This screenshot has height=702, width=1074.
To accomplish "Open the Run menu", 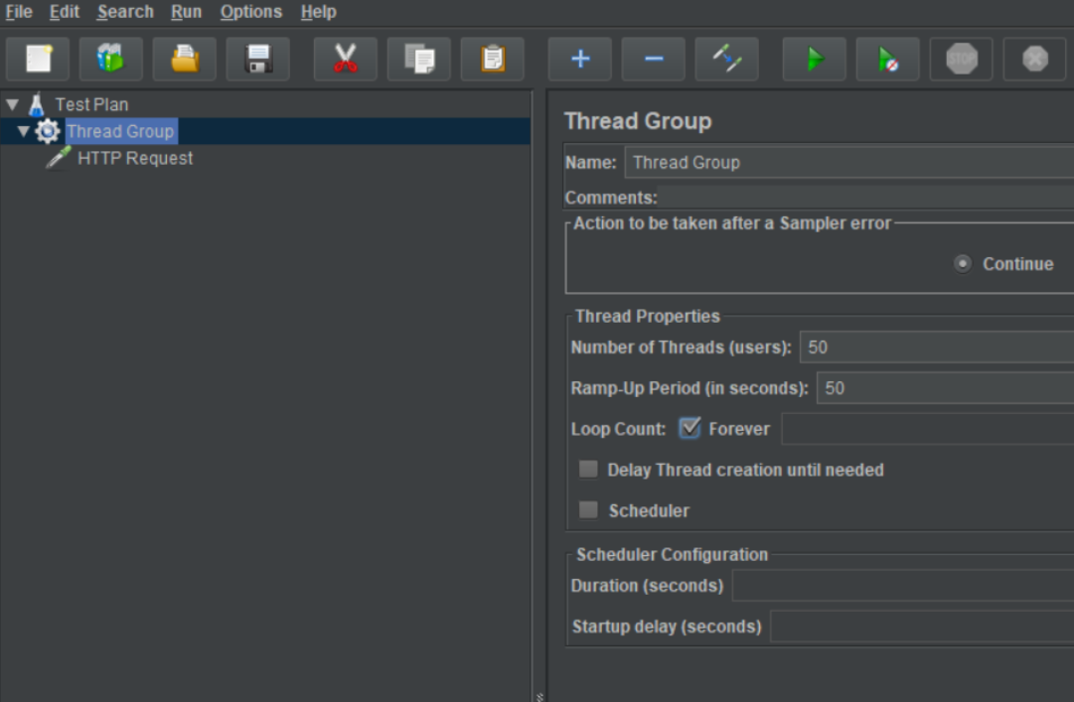I will coord(186,12).
